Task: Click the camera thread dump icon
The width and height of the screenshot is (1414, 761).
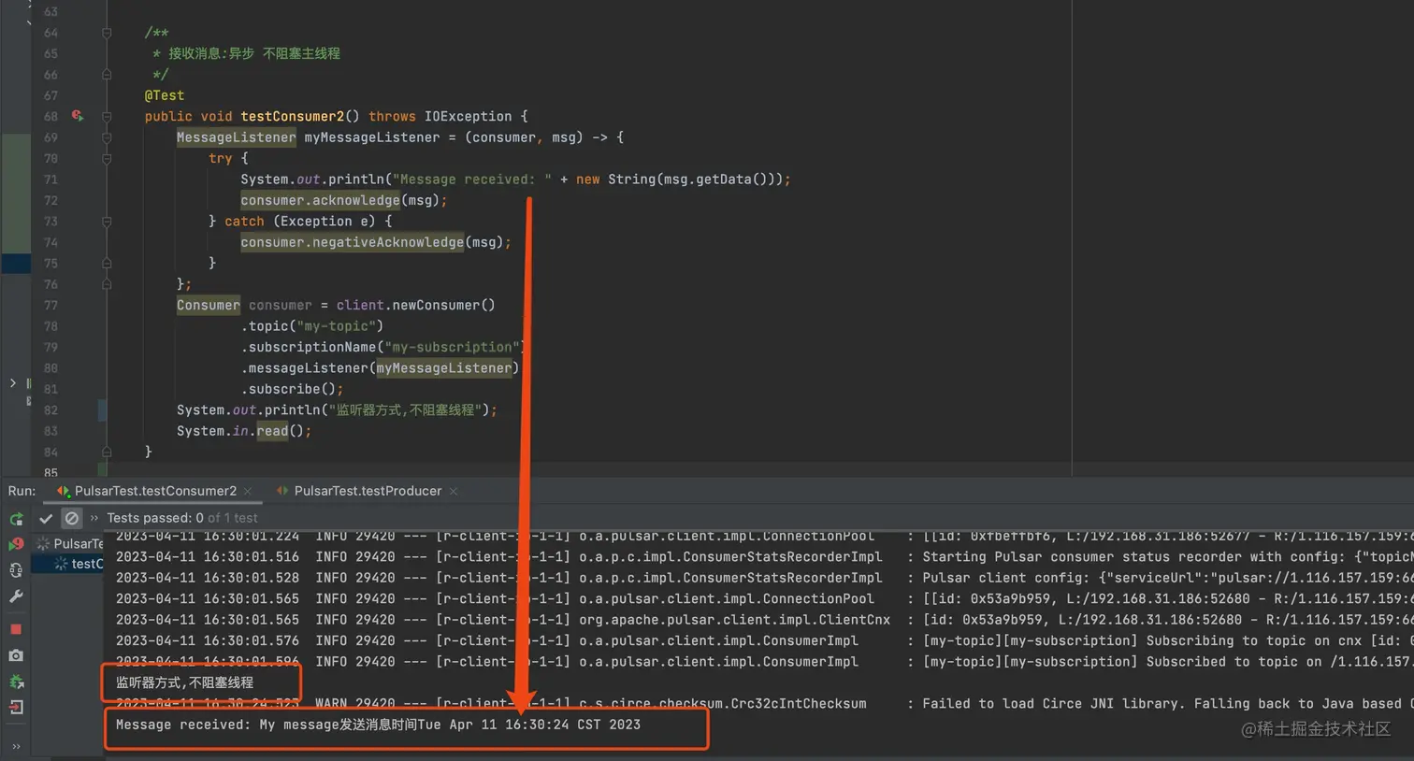Action: (16, 655)
